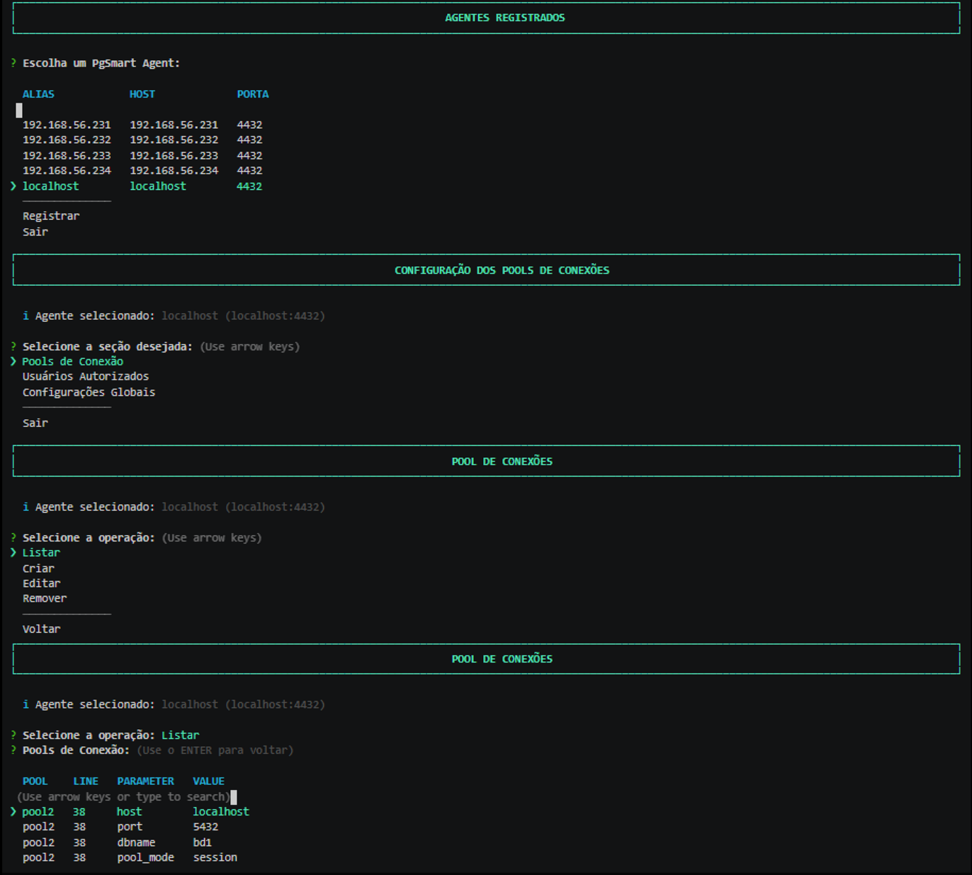
Task: Click the PARAMETER column header
Action: pyautogui.click(x=145, y=782)
